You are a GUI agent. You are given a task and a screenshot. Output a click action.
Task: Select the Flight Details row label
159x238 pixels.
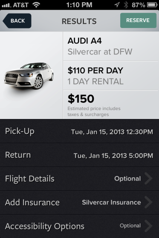30,178
